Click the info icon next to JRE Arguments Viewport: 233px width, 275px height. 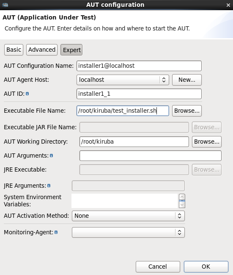[49, 186]
